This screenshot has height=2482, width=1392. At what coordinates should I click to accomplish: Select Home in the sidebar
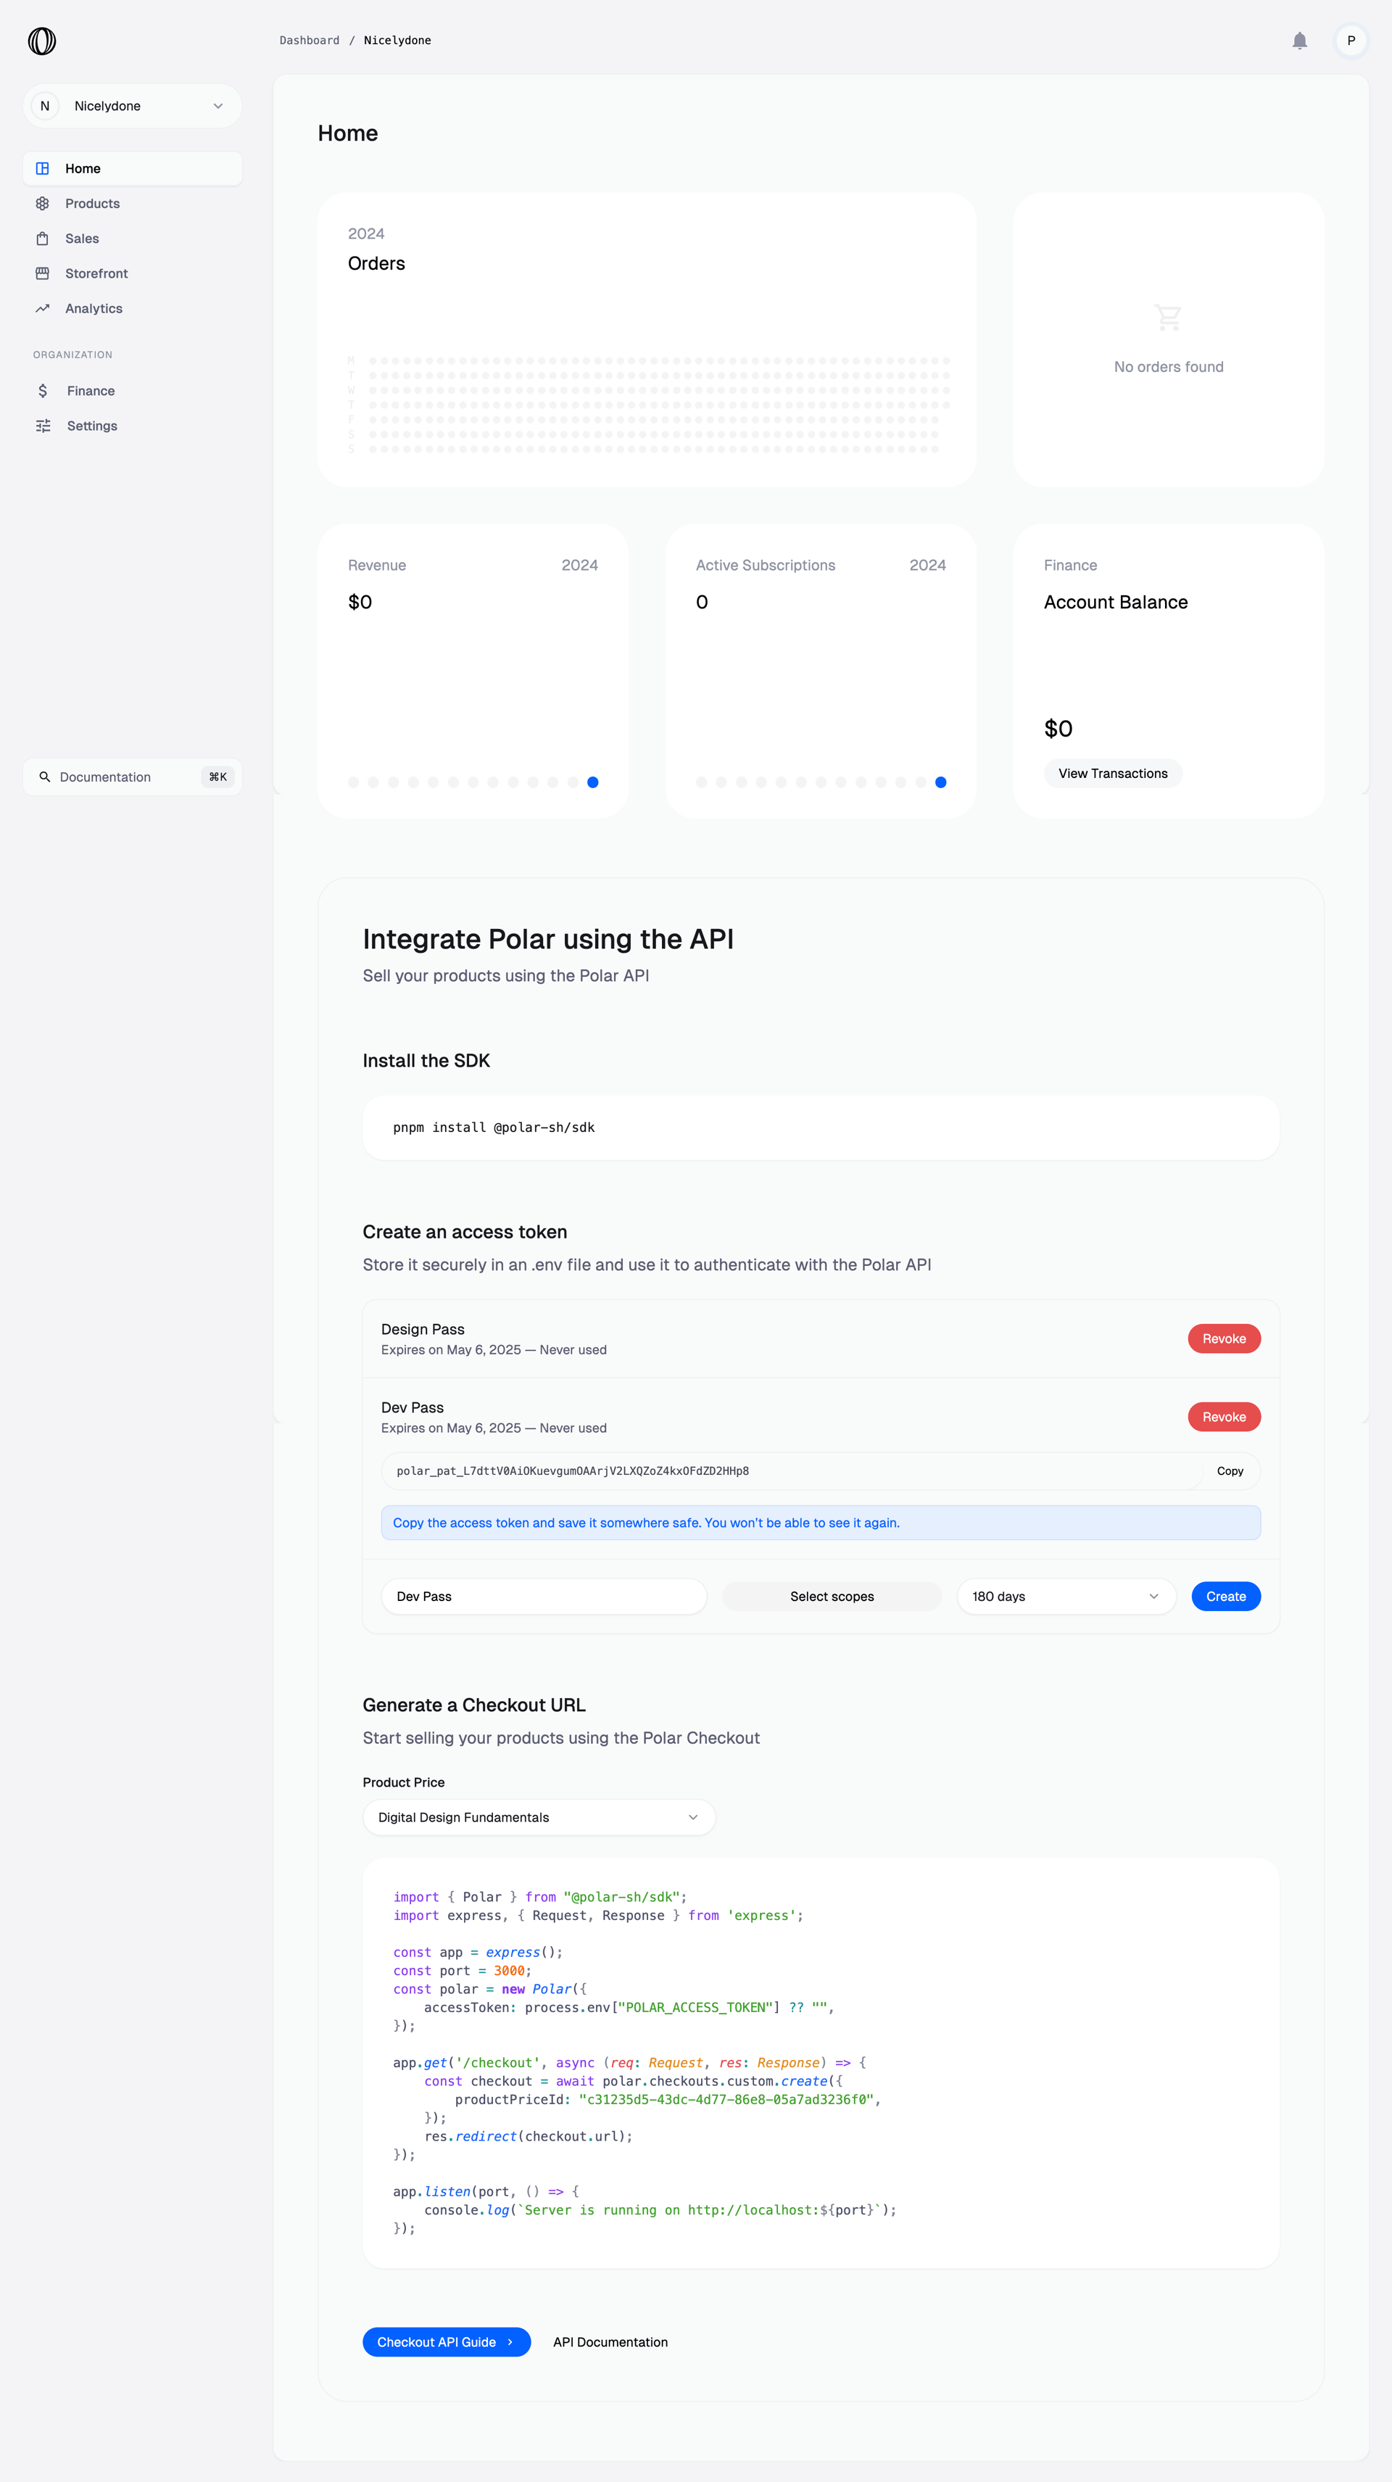tap(83, 167)
